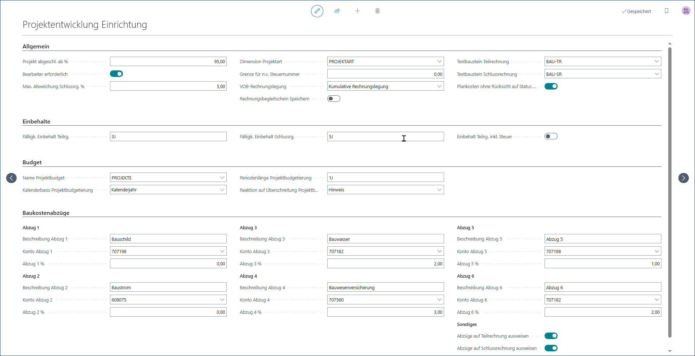Expand the VOB-Rechnungslegung dropdown
This screenshot has height=356, width=695.
coord(439,87)
